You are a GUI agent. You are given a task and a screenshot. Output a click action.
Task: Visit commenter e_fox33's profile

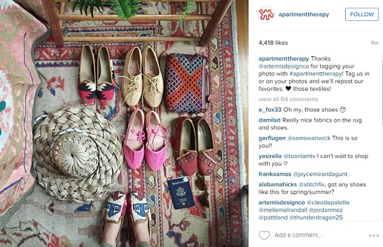point(270,110)
